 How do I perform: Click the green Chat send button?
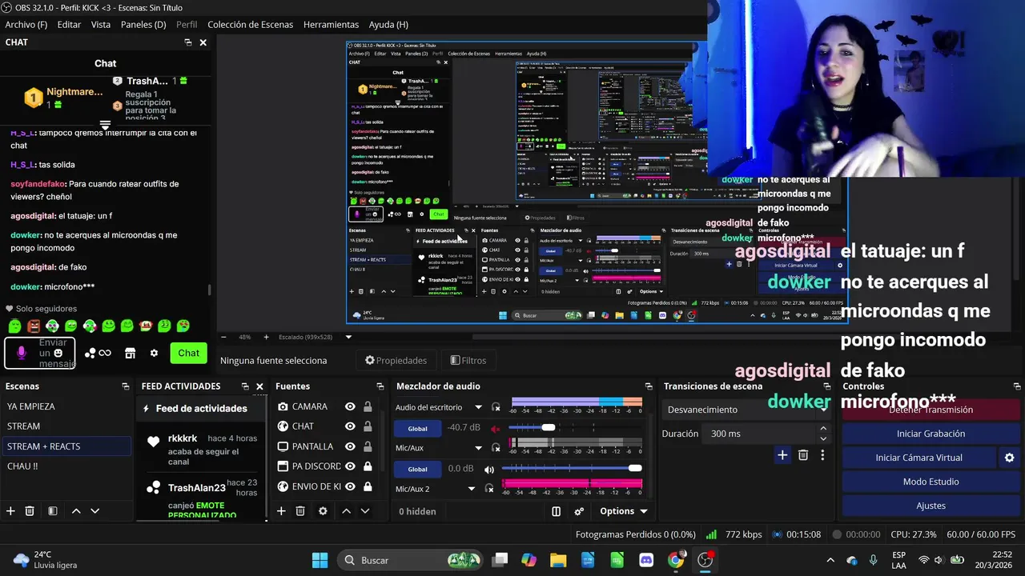click(x=188, y=353)
